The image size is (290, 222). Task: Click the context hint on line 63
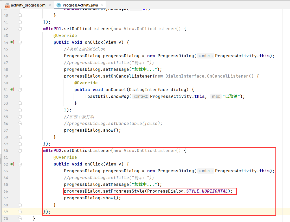pyautogui.click(x=205, y=171)
